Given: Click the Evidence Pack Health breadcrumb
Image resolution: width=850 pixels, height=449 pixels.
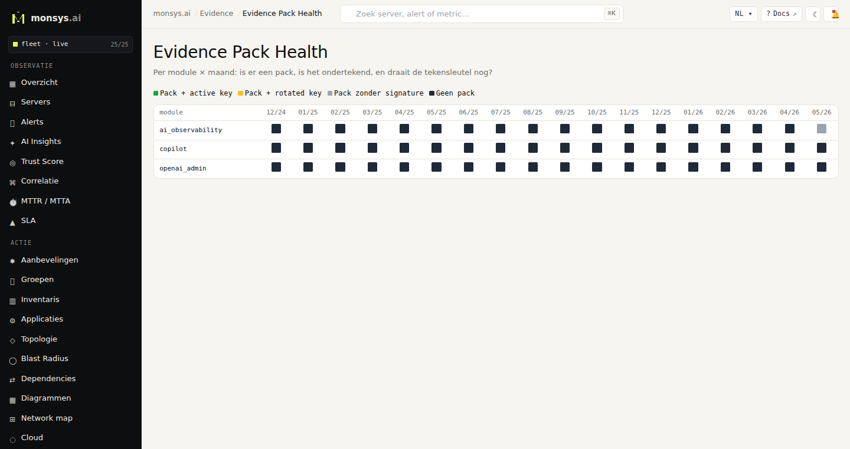Looking at the screenshot, I should coord(282,13).
